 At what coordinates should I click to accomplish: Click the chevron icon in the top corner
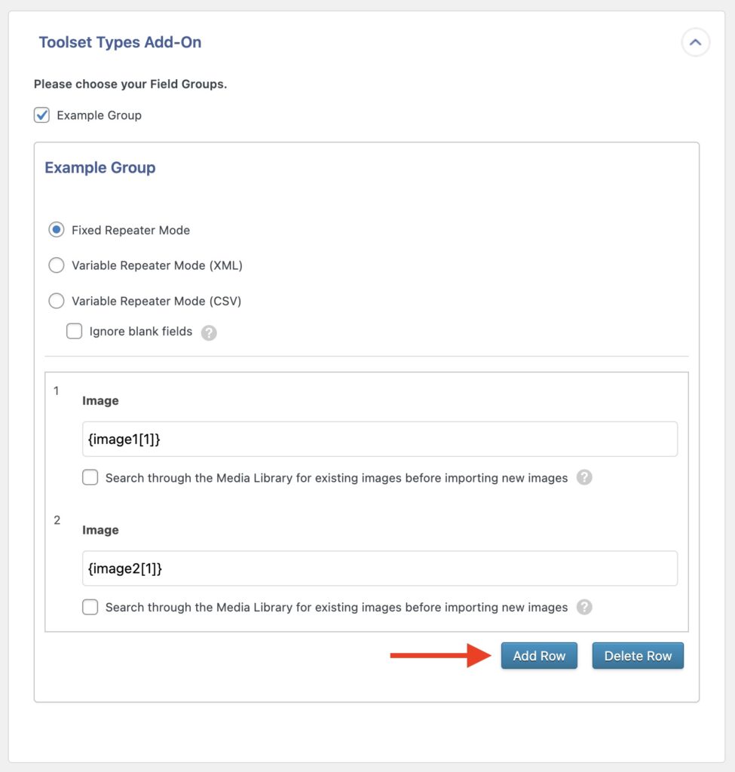(x=695, y=42)
